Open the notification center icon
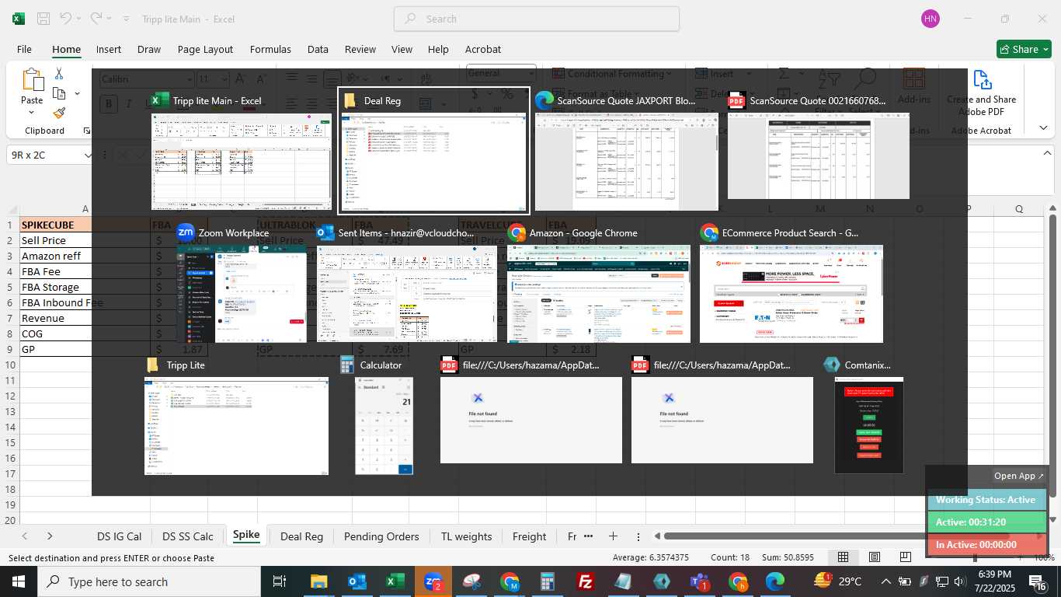Viewport: 1061px width, 597px height. (x=1038, y=581)
